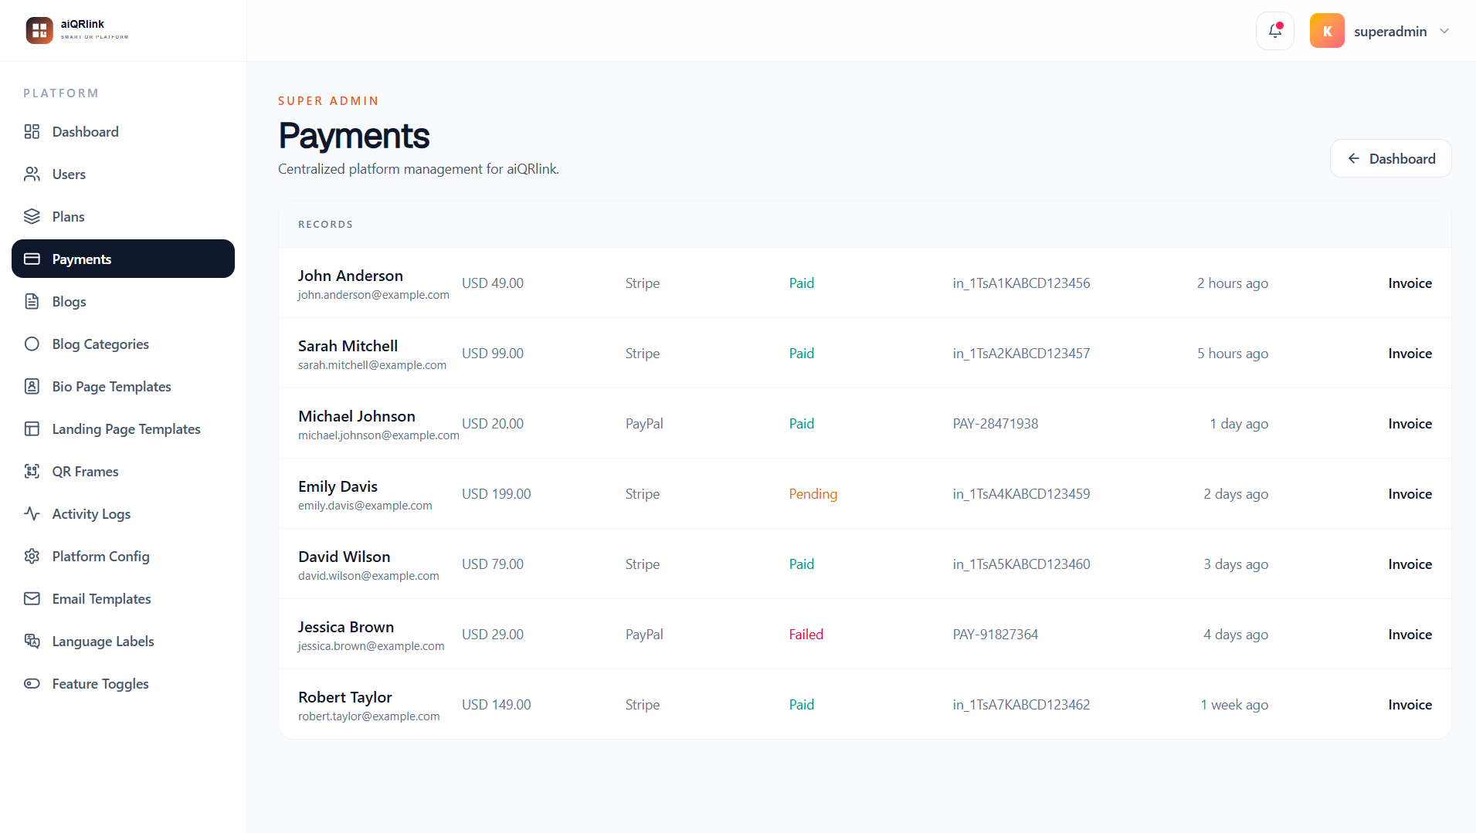Click amount USD 149.00

click(496, 705)
